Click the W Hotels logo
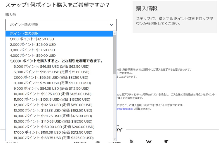219x143 pixels. tap(149, 142)
